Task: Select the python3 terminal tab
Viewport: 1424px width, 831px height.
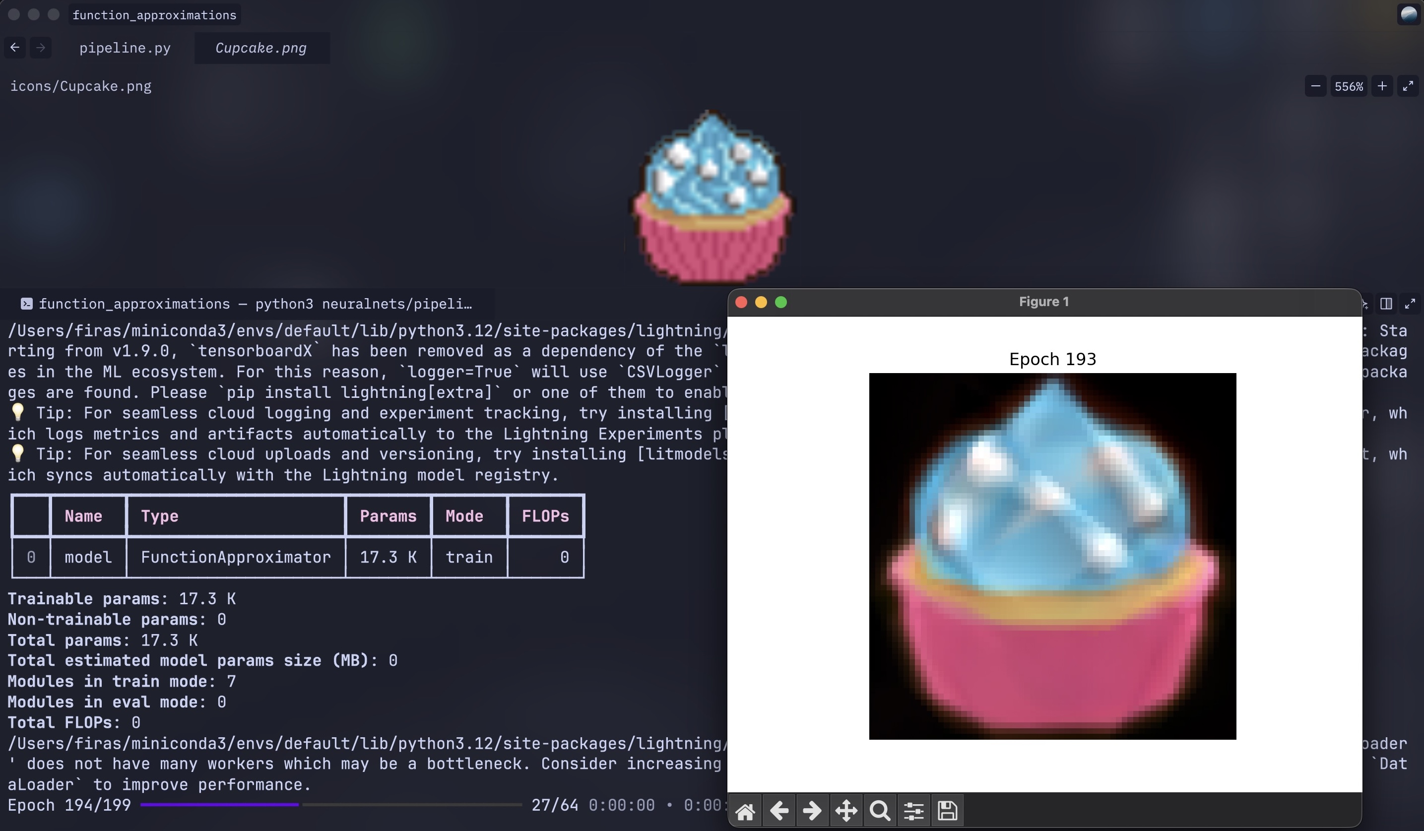Action: coord(247,304)
